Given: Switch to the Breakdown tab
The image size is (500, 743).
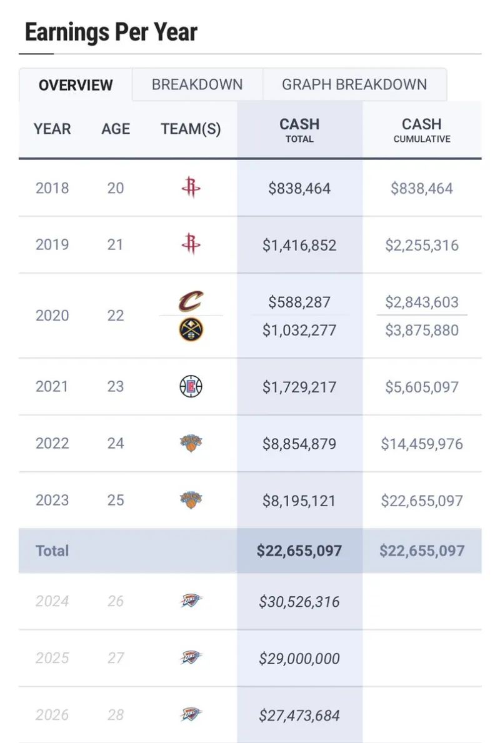Looking at the screenshot, I should (197, 84).
